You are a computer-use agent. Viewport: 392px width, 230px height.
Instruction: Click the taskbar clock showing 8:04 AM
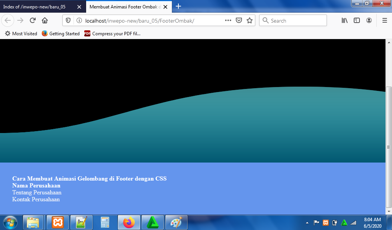[372, 222]
